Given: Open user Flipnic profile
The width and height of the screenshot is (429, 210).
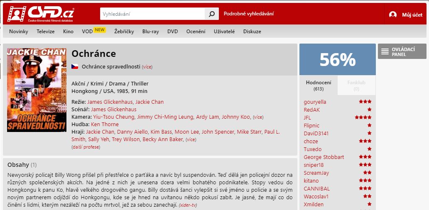Looking at the screenshot, I should tap(311, 126).
